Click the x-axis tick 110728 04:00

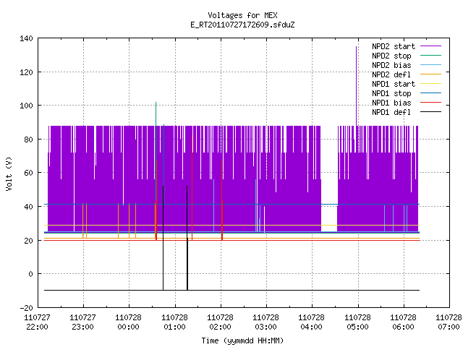click(311, 322)
